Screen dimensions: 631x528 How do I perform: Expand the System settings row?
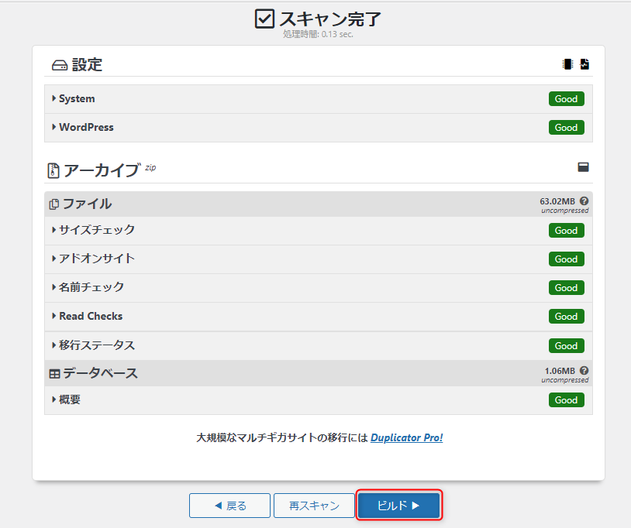318,99
